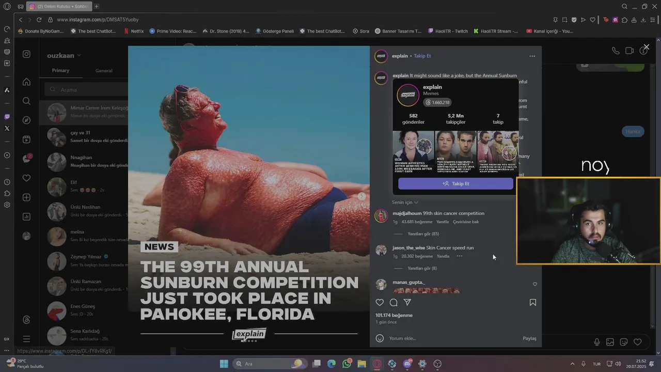Go to next photo in carousel
Screen dimensions: 661x372
point(361,196)
